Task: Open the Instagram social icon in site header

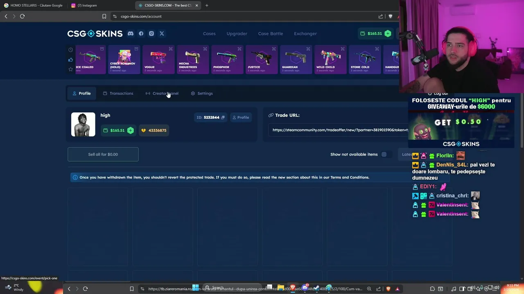Action: (151, 33)
